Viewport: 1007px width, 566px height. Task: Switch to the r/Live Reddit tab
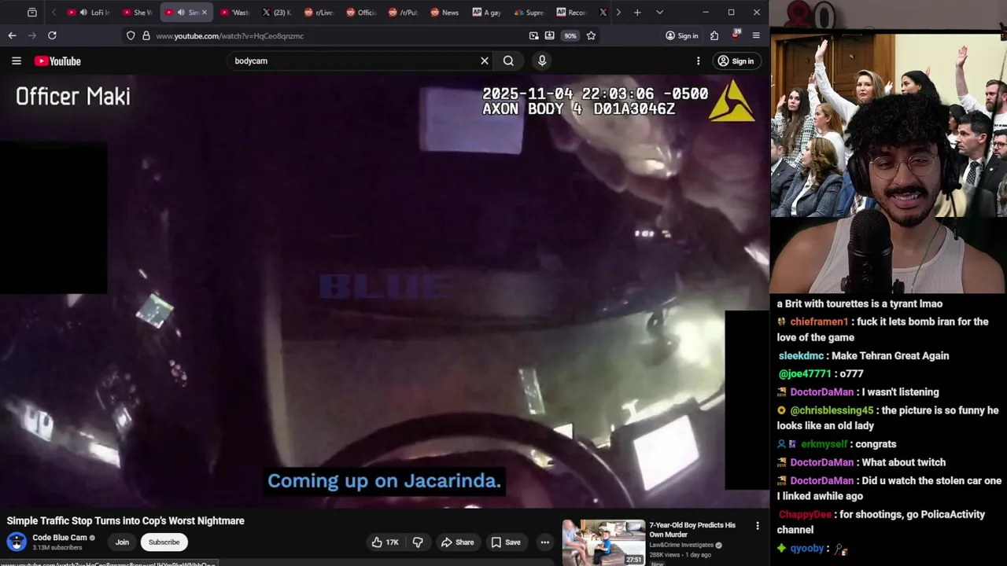[x=319, y=13]
